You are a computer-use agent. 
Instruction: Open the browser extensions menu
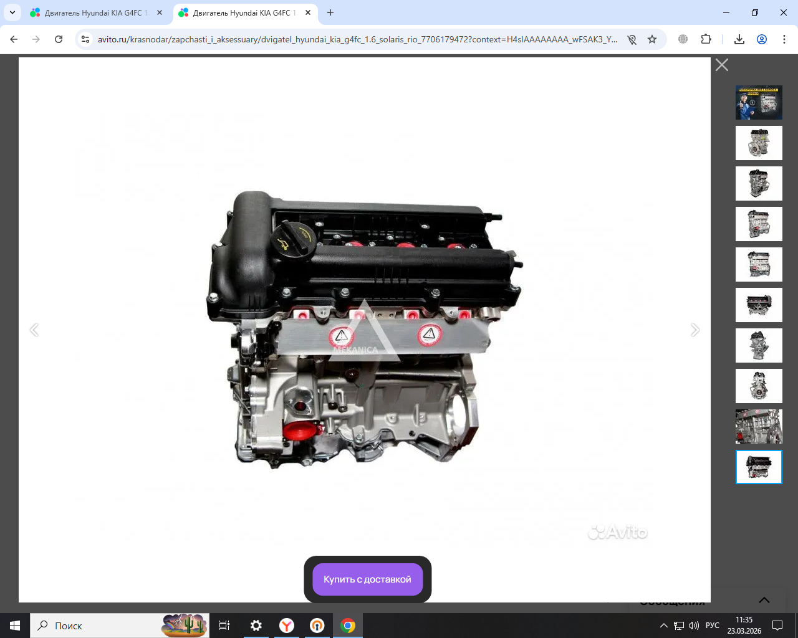pyautogui.click(x=706, y=39)
